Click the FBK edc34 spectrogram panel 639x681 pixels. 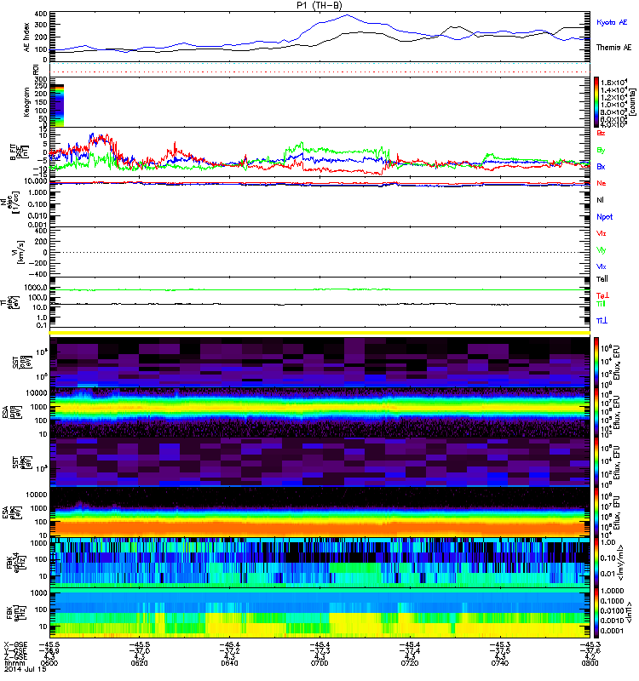pyautogui.click(x=320, y=563)
